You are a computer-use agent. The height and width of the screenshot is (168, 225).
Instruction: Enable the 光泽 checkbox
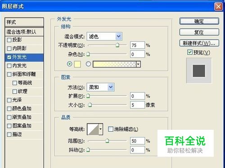(x=9, y=100)
